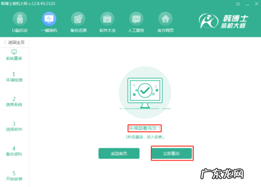Click the 环境部署完毕 status message
The height and width of the screenshot is (187, 261).
[x=144, y=128]
